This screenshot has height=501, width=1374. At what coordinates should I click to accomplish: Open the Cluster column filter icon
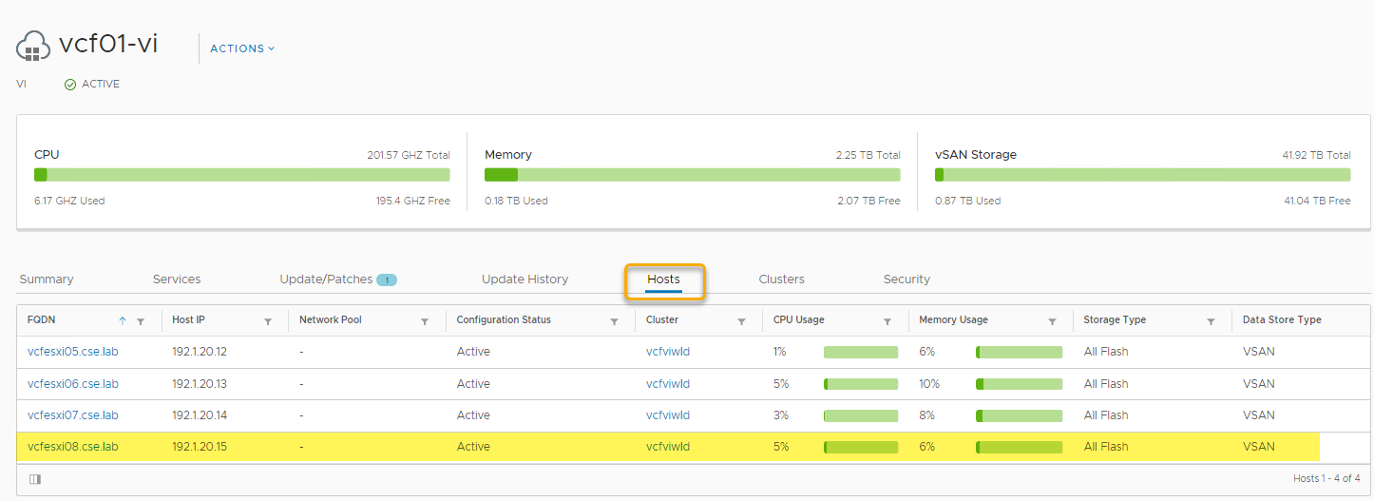pos(741,321)
